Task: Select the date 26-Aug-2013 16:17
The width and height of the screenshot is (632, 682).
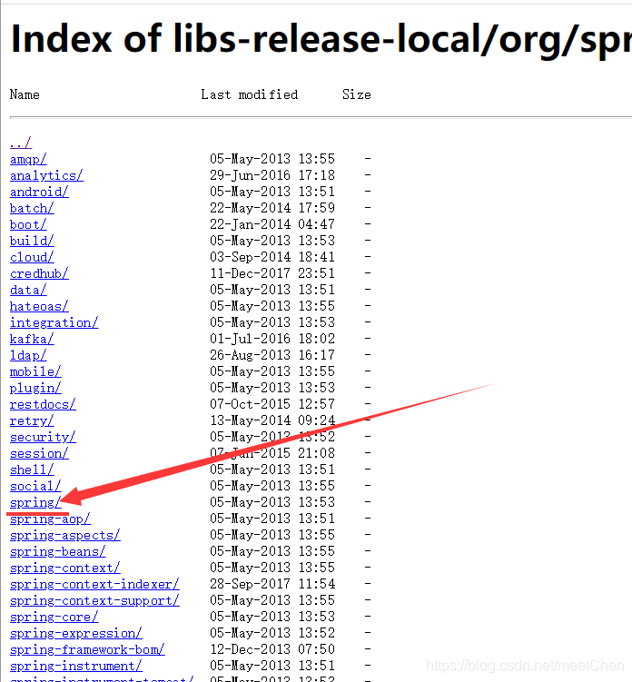Action: pyautogui.click(x=272, y=355)
